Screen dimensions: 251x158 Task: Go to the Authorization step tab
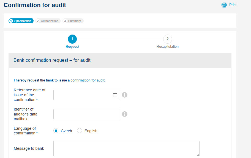[x=48, y=21]
